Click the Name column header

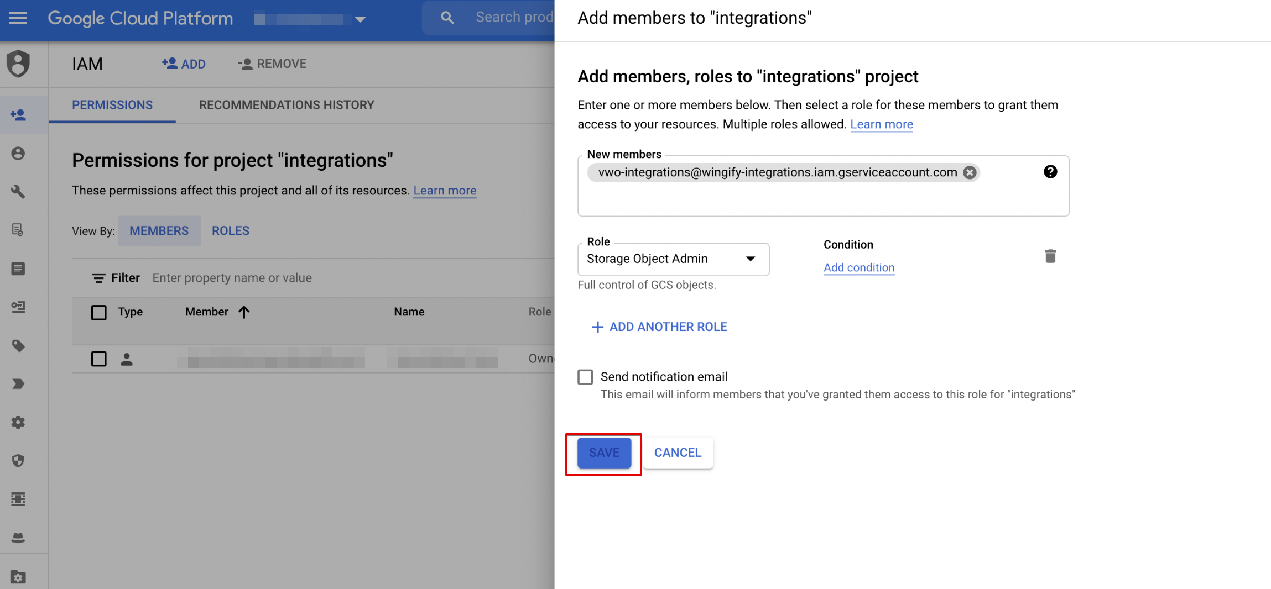click(409, 312)
